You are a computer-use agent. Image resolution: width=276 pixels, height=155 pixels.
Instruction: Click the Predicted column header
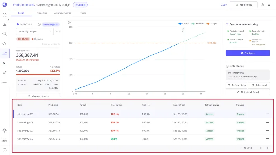click(53, 105)
